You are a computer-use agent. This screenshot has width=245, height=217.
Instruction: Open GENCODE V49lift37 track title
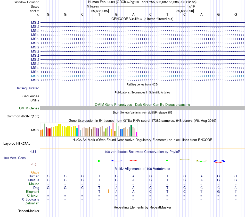(142, 19)
